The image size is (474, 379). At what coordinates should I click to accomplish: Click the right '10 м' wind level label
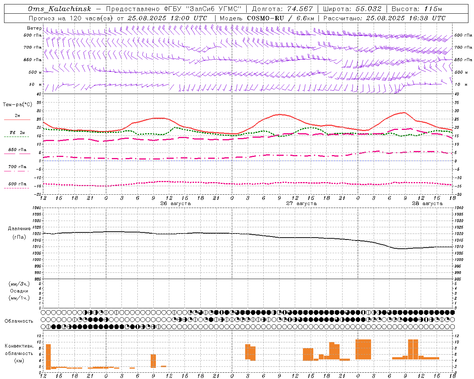tap(461, 84)
